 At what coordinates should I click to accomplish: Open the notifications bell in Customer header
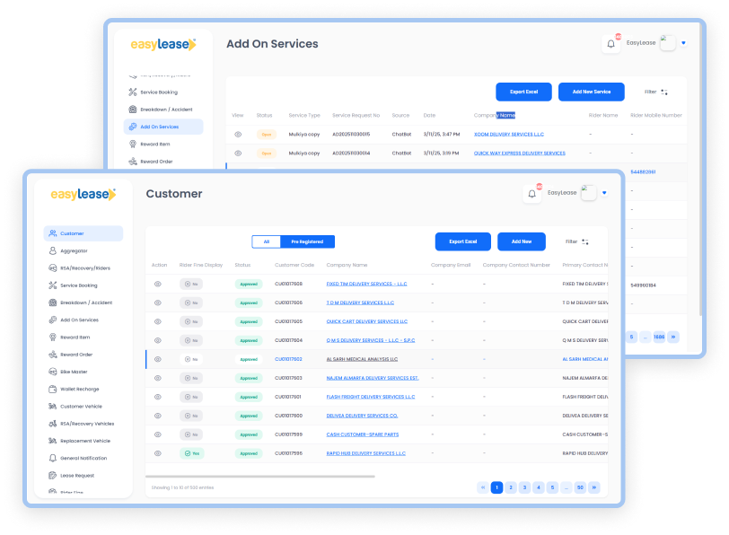[x=533, y=193]
